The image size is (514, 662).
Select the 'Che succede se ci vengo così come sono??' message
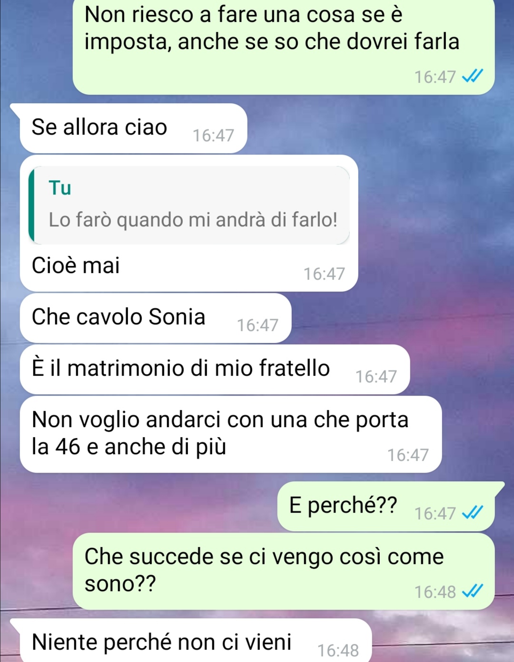(284, 571)
